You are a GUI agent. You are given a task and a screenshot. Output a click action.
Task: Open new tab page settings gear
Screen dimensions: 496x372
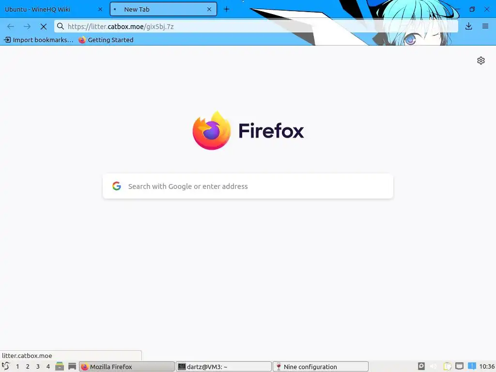coord(481,61)
